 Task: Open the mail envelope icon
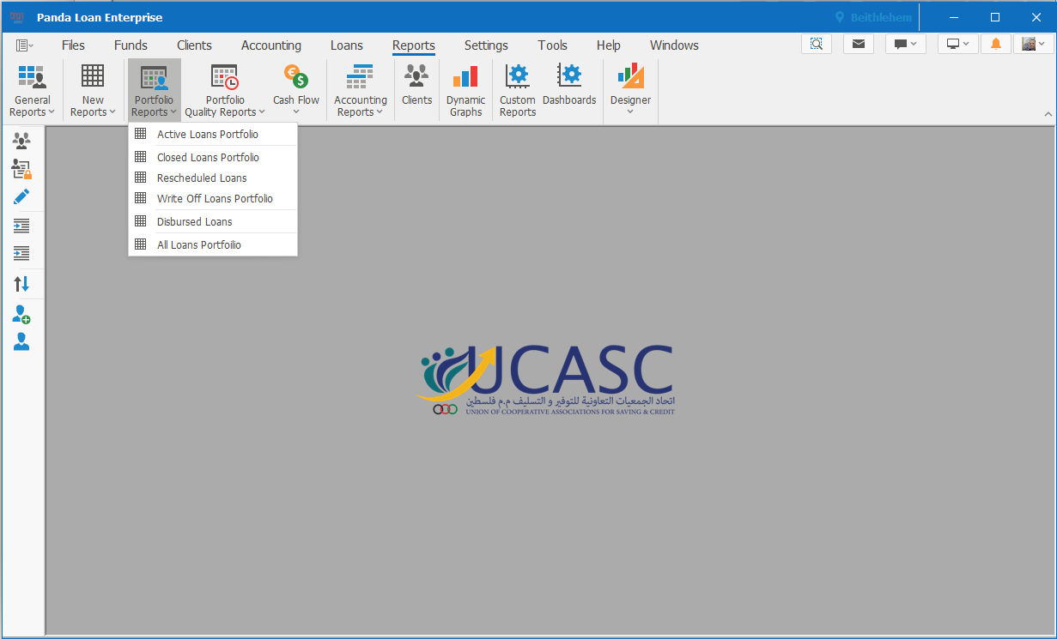859,44
